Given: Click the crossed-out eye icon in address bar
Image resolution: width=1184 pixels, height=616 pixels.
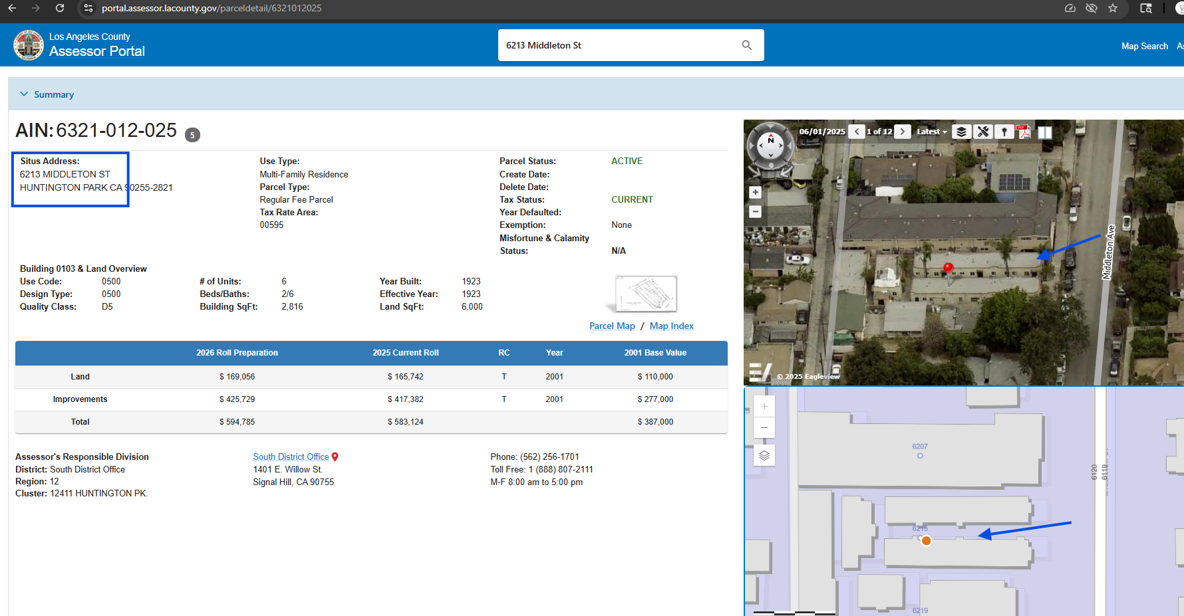Looking at the screenshot, I should (x=1092, y=8).
